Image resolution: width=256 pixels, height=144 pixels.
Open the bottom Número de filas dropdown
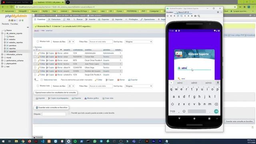(71, 86)
